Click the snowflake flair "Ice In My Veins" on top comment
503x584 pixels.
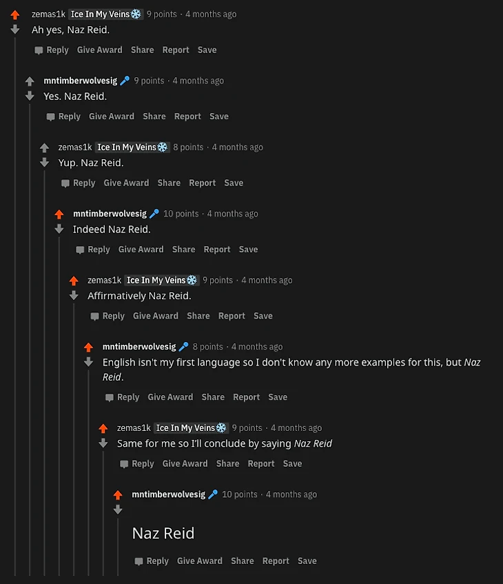point(106,14)
